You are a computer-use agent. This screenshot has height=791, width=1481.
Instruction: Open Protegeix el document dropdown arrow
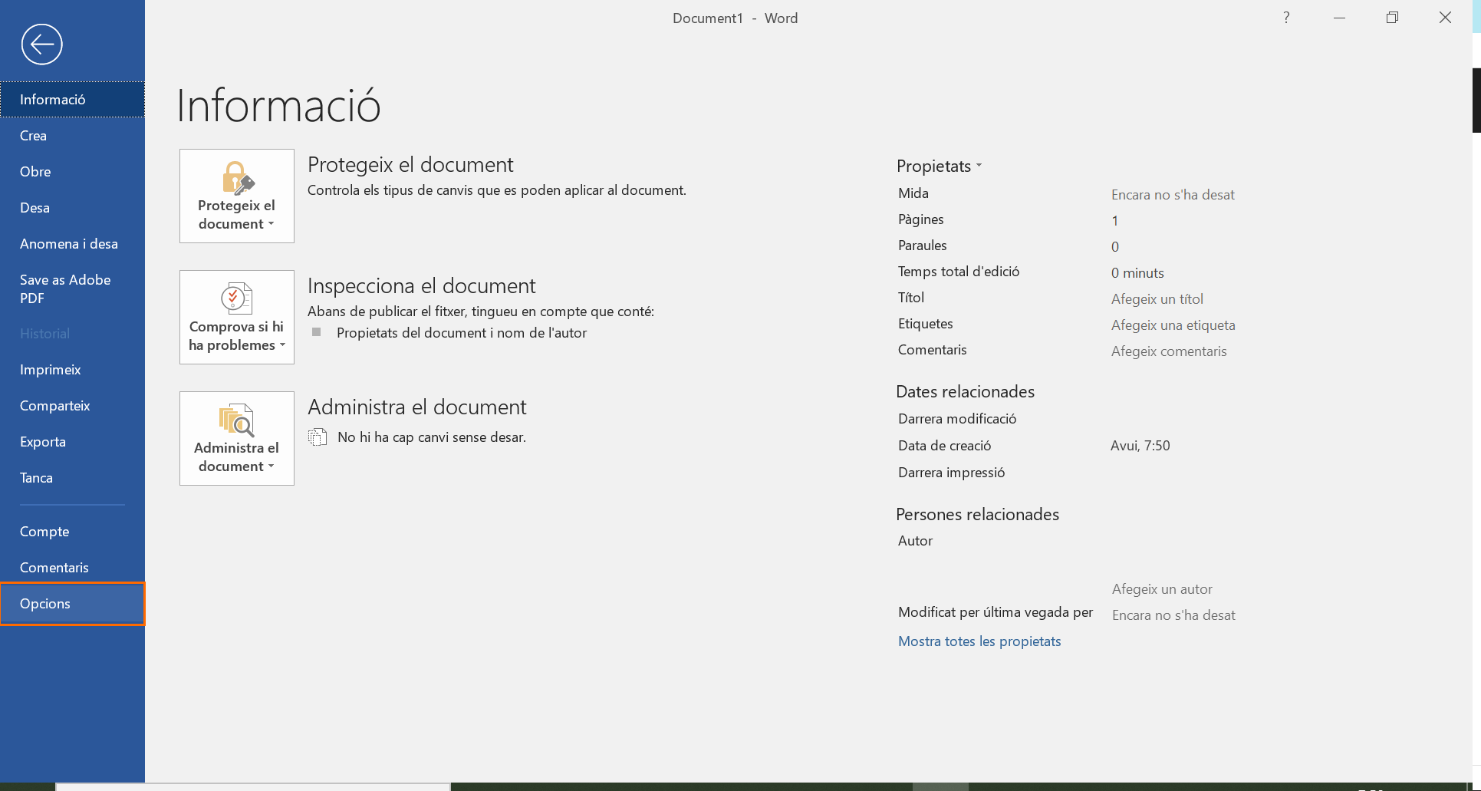[x=272, y=224]
